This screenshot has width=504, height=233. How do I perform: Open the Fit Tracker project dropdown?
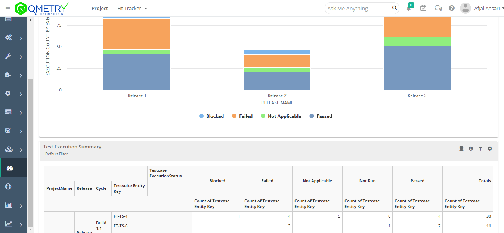(132, 9)
